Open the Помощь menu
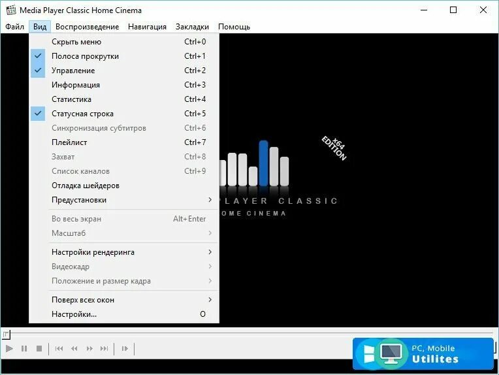 coord(234,27)
